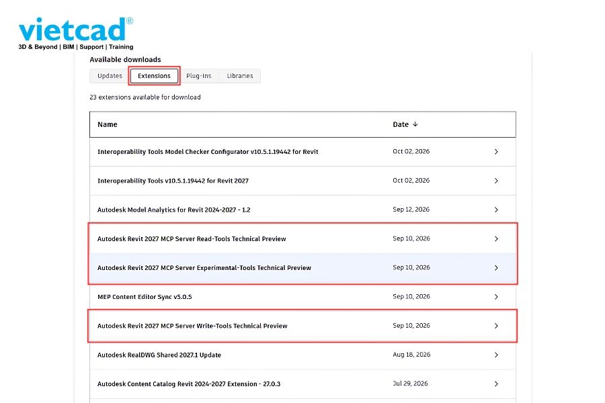
Task: Open MEP Content Editor Sync v5.0.5
Action: coord(145,297)
